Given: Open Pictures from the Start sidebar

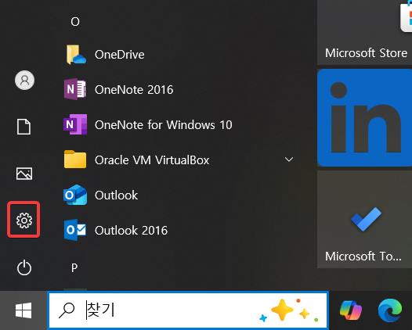Looking at the screenshot, I should point(24,174).
